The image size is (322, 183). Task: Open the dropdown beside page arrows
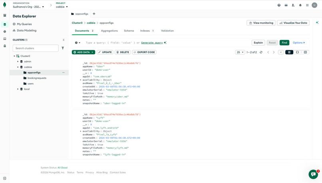tap(281, 52)
